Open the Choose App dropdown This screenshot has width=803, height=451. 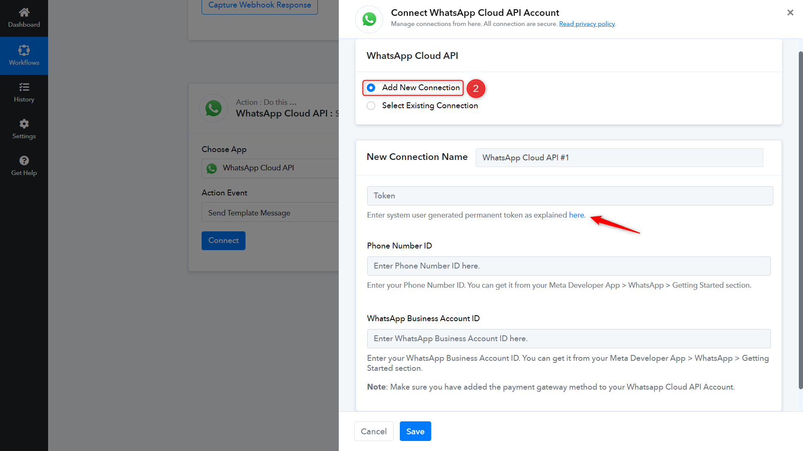coord(270,168)
